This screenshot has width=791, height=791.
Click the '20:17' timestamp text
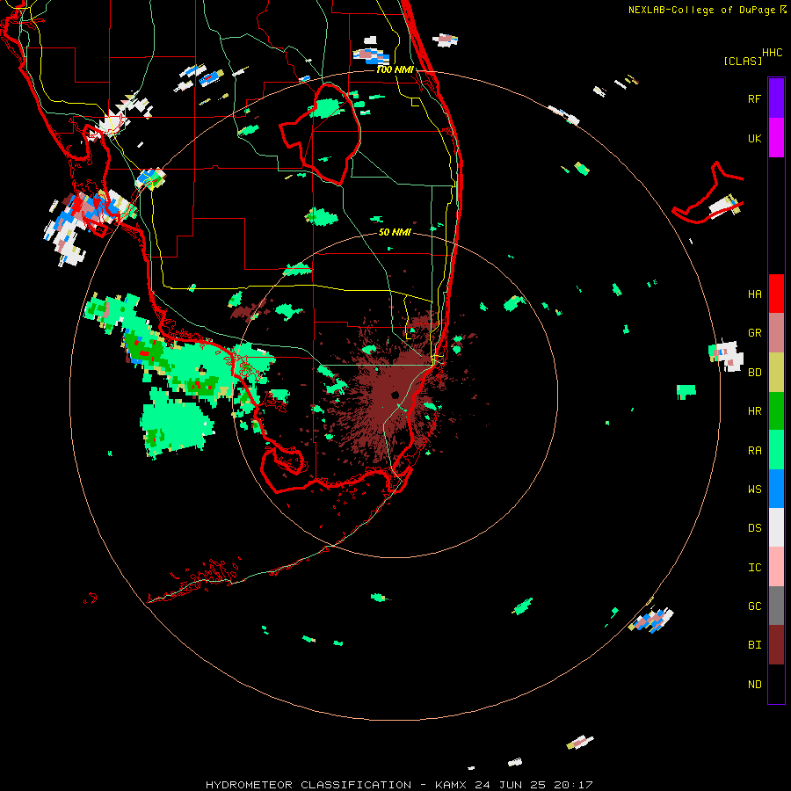click(x=573, y=785)
